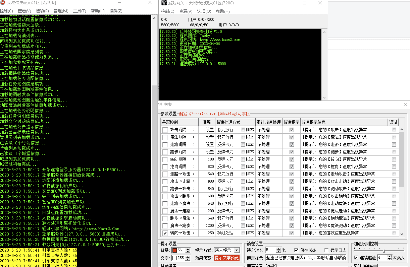Open the 工具(T) menu
Image resolution: width=410 pixels, height=267 pixels.
(80, 11)
